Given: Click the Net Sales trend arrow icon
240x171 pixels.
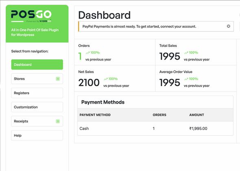Looking at the screenshot, I should tap(106, 79).
